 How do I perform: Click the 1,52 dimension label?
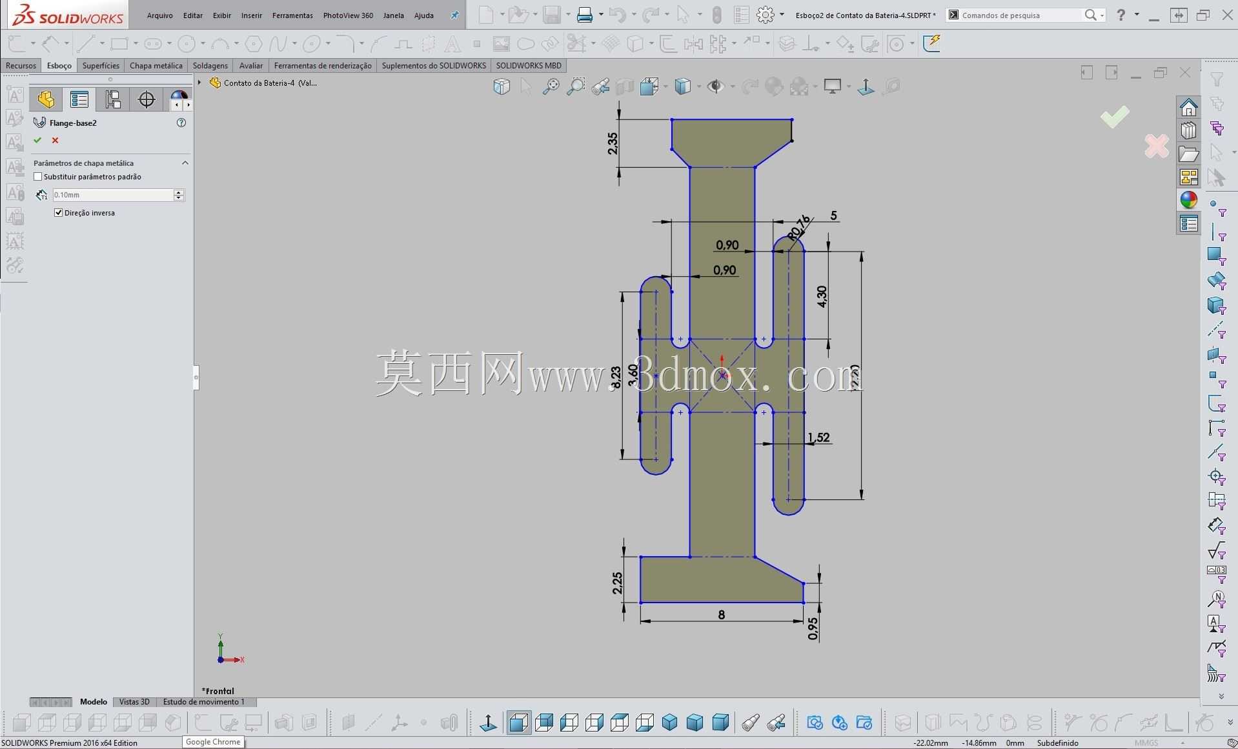[818, 437]
